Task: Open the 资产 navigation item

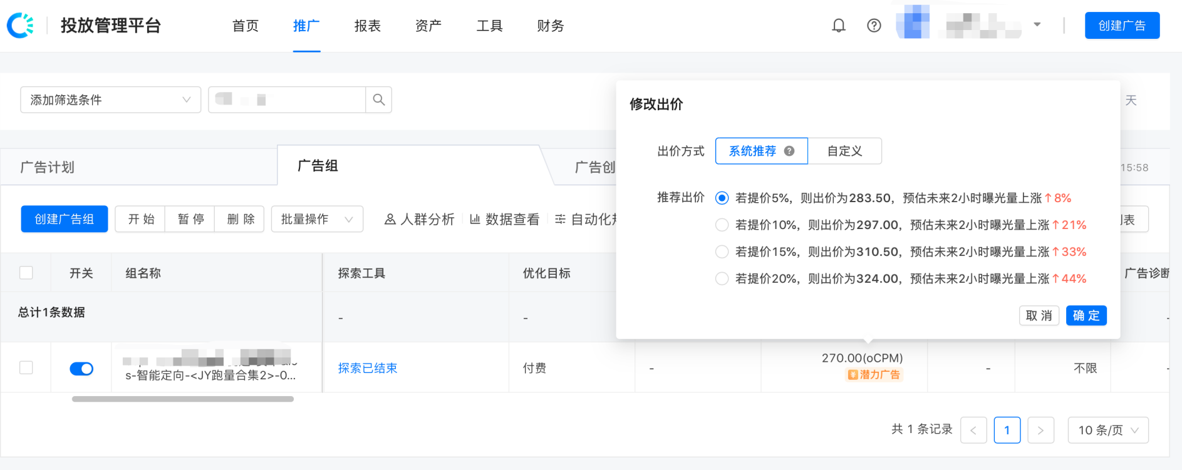Action: [x=428, y=26]
